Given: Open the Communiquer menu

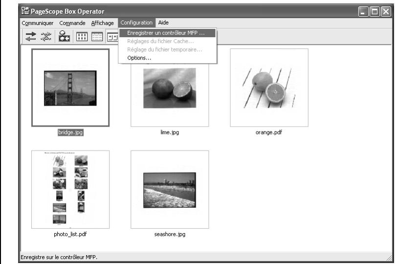Looking at the screenshot, I should (x=38, y=23).
